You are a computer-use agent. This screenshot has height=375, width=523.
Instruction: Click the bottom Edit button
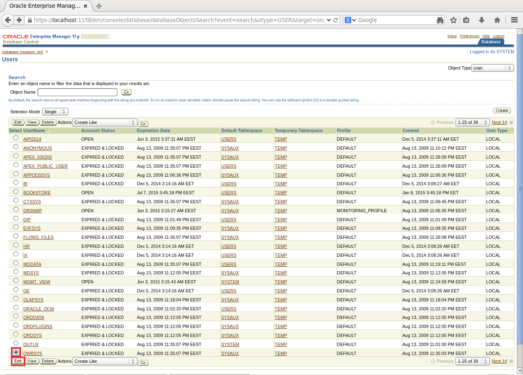click(x=18, y=361)
